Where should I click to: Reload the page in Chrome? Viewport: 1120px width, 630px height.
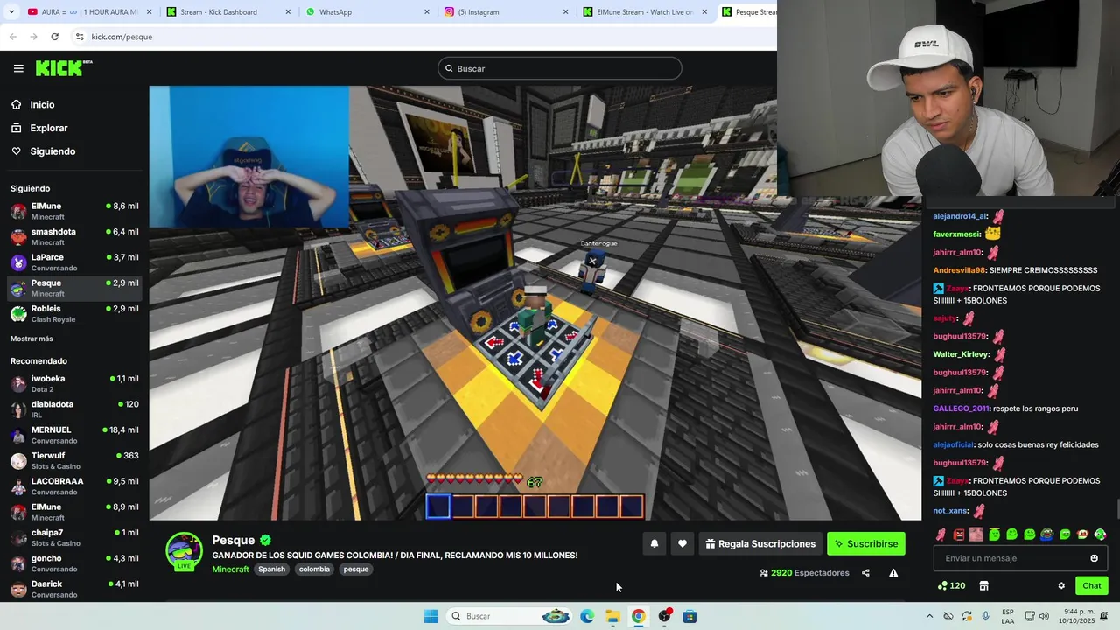[x=54, y=37]
